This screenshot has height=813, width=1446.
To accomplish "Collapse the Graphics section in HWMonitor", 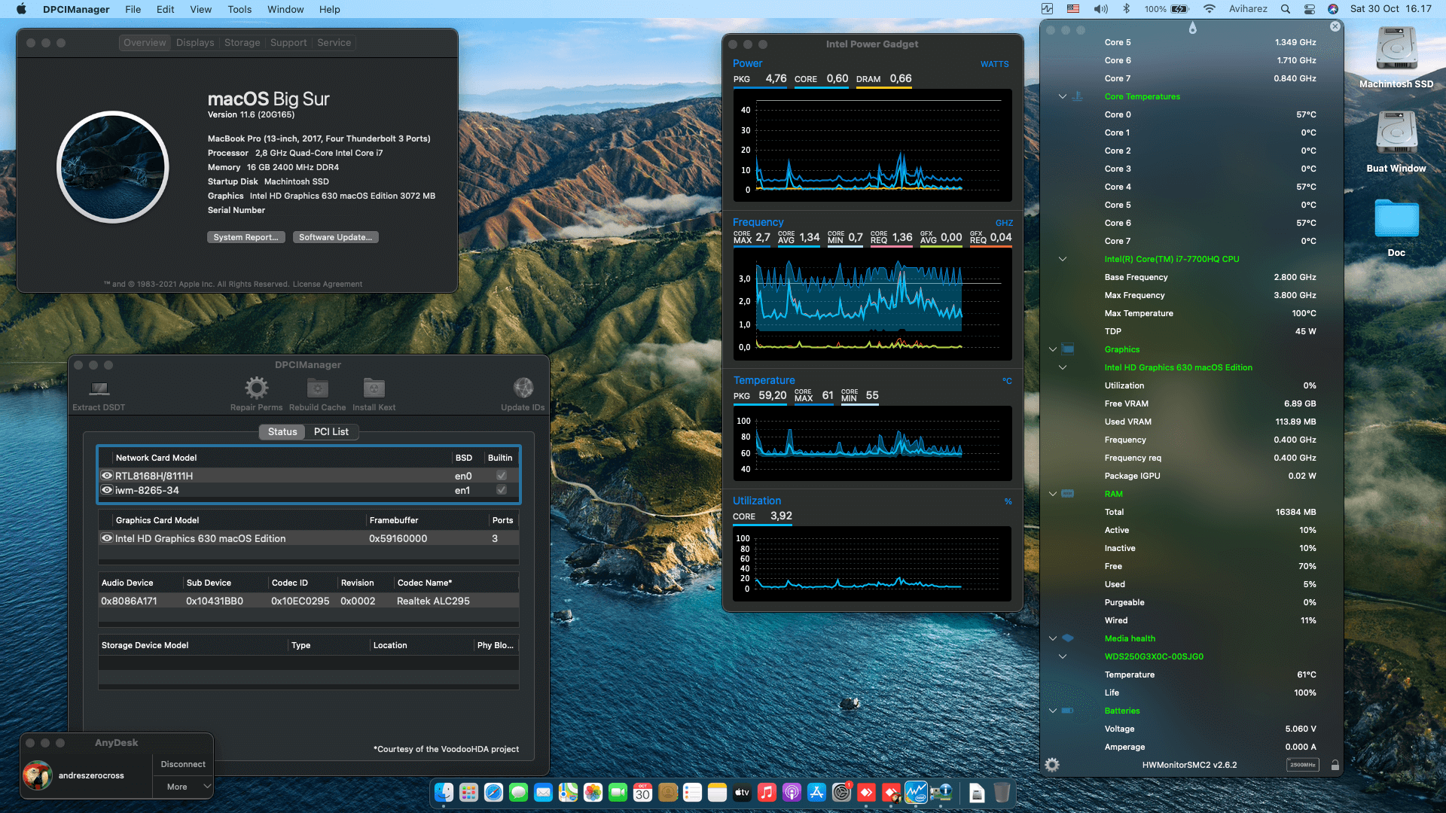I will (x=1053, y=349).
